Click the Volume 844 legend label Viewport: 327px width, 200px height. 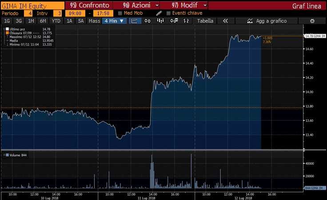18,155
